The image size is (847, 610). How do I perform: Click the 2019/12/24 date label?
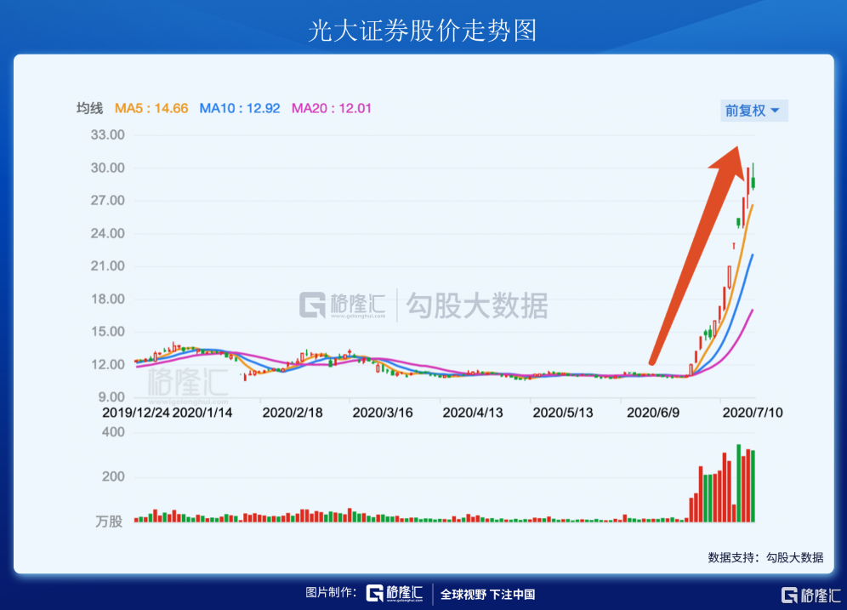[136, 413]
